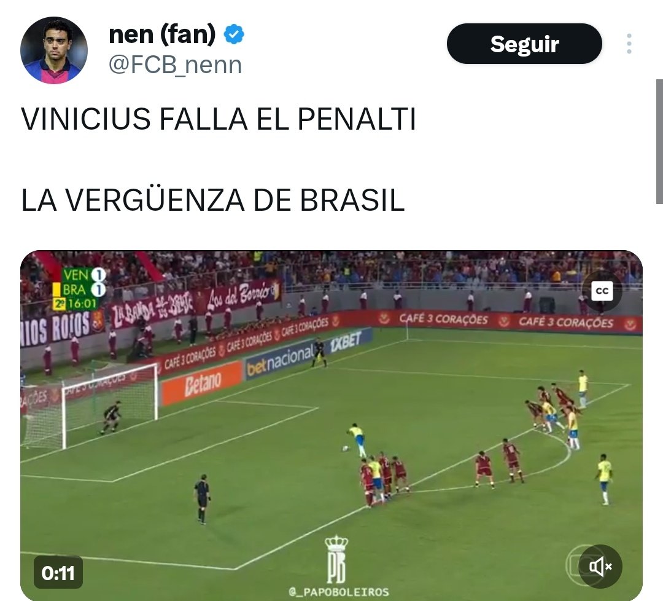Click the 1XBET ad board
Viewport: 663px width, 601px height.
[346, 341]
